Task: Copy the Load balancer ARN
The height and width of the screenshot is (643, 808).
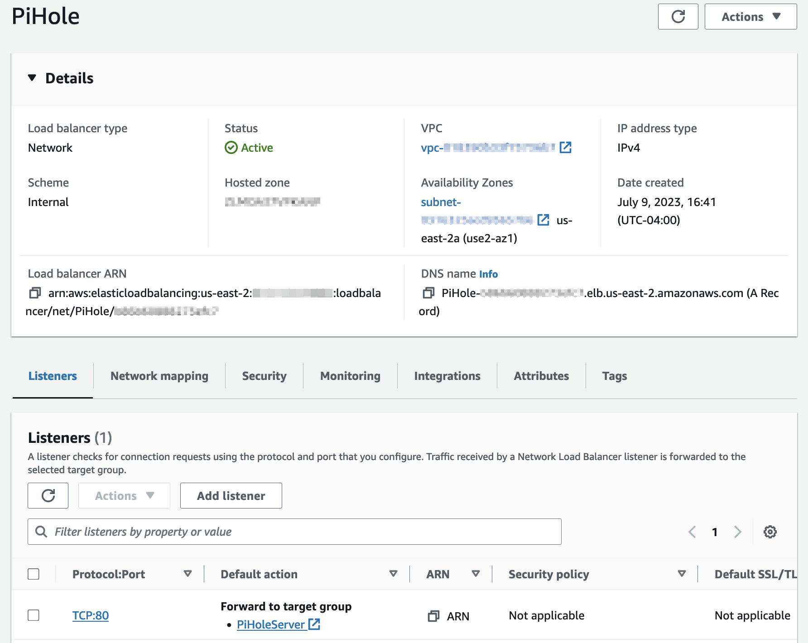Action: point(34,293)
